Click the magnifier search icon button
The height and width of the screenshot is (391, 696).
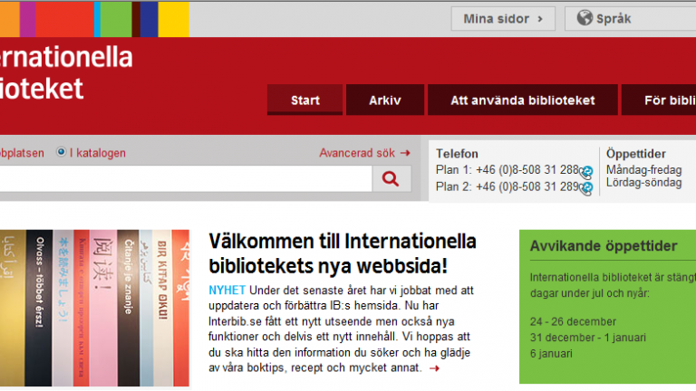click(x=391, y=178)
